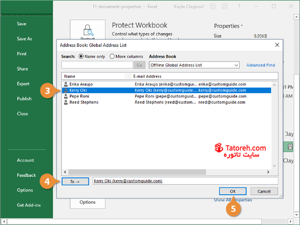Viewport: 300px width, 225px height.
Task: Open Export in the backstage menu
Action: pyautogui.click(x=23, y=84)
